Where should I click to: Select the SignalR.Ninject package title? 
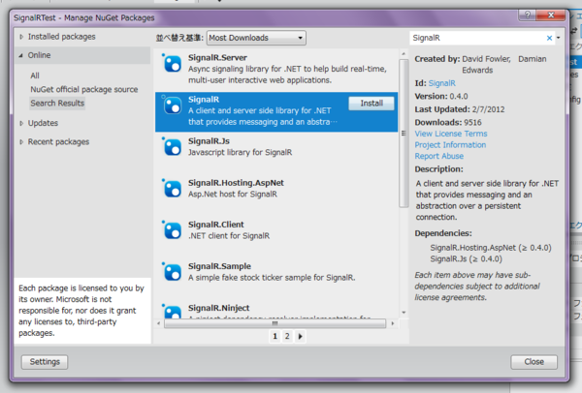[x=218, y=308]
